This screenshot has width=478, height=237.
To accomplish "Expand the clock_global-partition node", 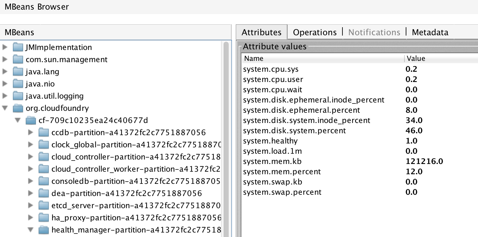I will tap(31, 145).
